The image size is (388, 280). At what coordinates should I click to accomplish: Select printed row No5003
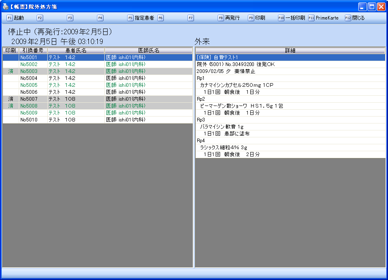coord(97,71)
